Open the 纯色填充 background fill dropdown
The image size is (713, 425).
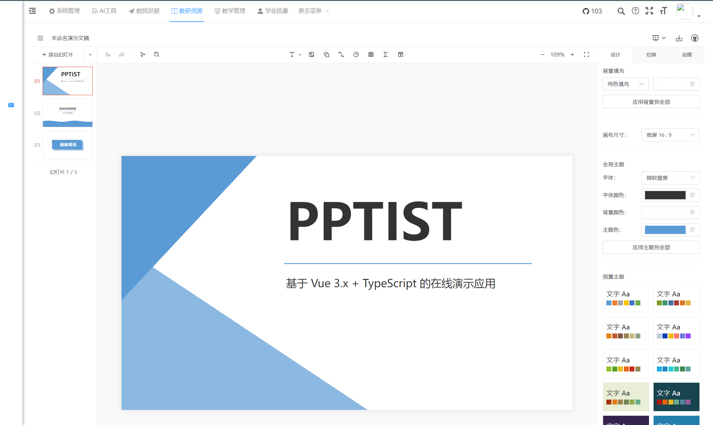coord(626,84)
